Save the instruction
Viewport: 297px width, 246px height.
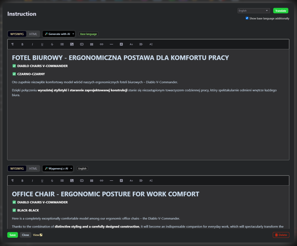[x=13, y=235]
